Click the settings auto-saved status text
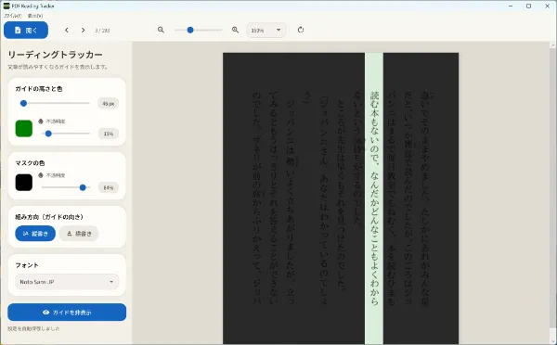The image size is (557, 345). coord(33,328)
